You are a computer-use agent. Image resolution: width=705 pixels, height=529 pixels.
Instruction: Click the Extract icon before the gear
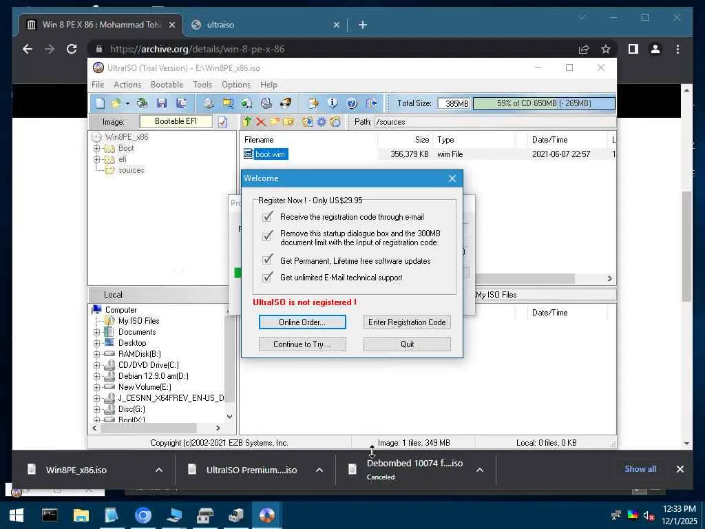(308, 121)
